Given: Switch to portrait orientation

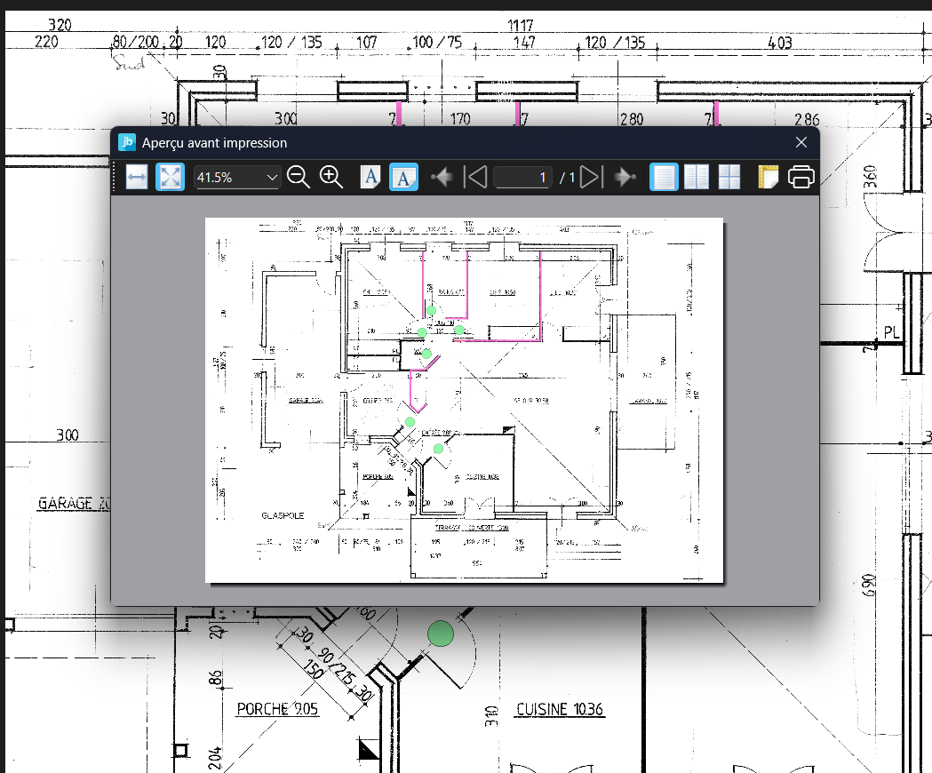Looking at the screenshot, I should coord(370,177).
